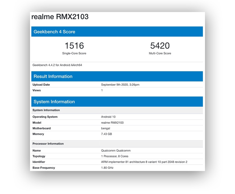
Task: Select the 1.80 GHz value
Action: point(107,168)
